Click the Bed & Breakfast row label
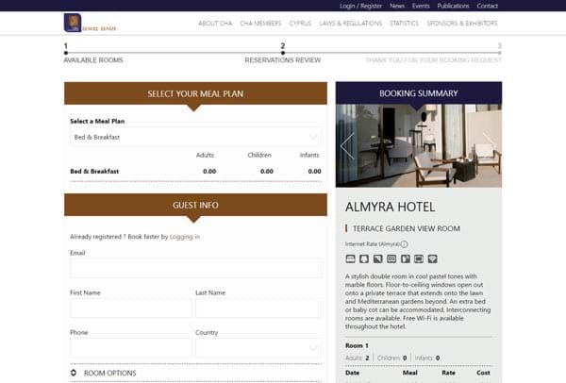Viewport: 566px width, 383px height. [94, 172]
